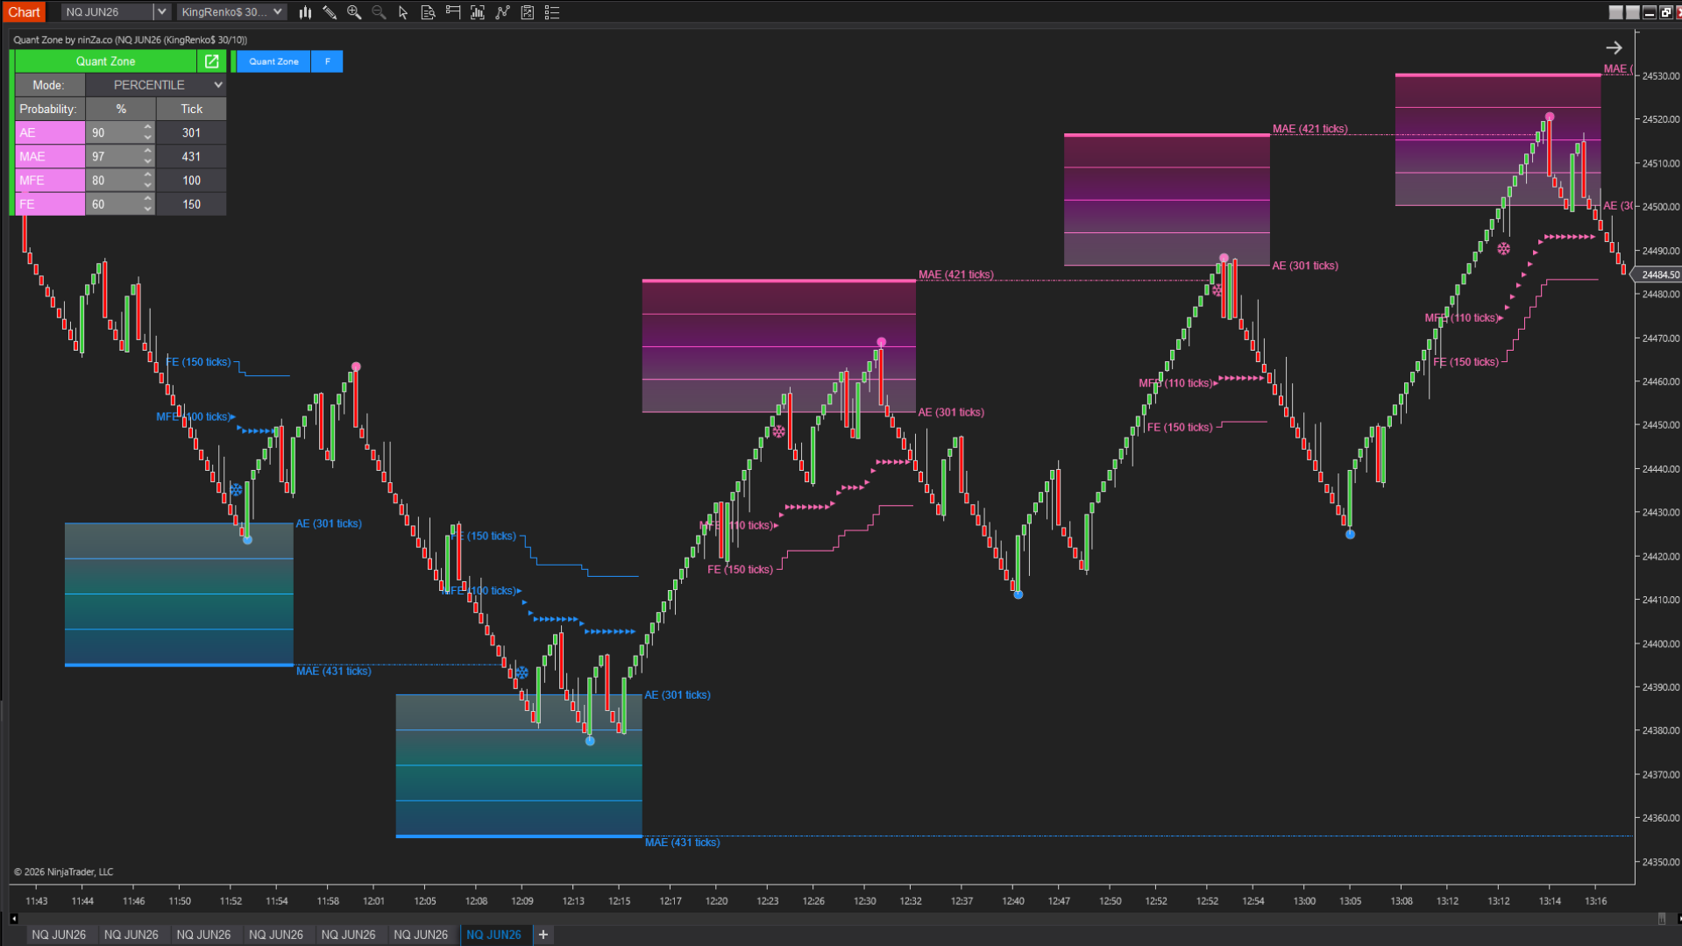Toggle the blue F button
This screenshot has height=946, width=1682.
click(x=327, y=61)
